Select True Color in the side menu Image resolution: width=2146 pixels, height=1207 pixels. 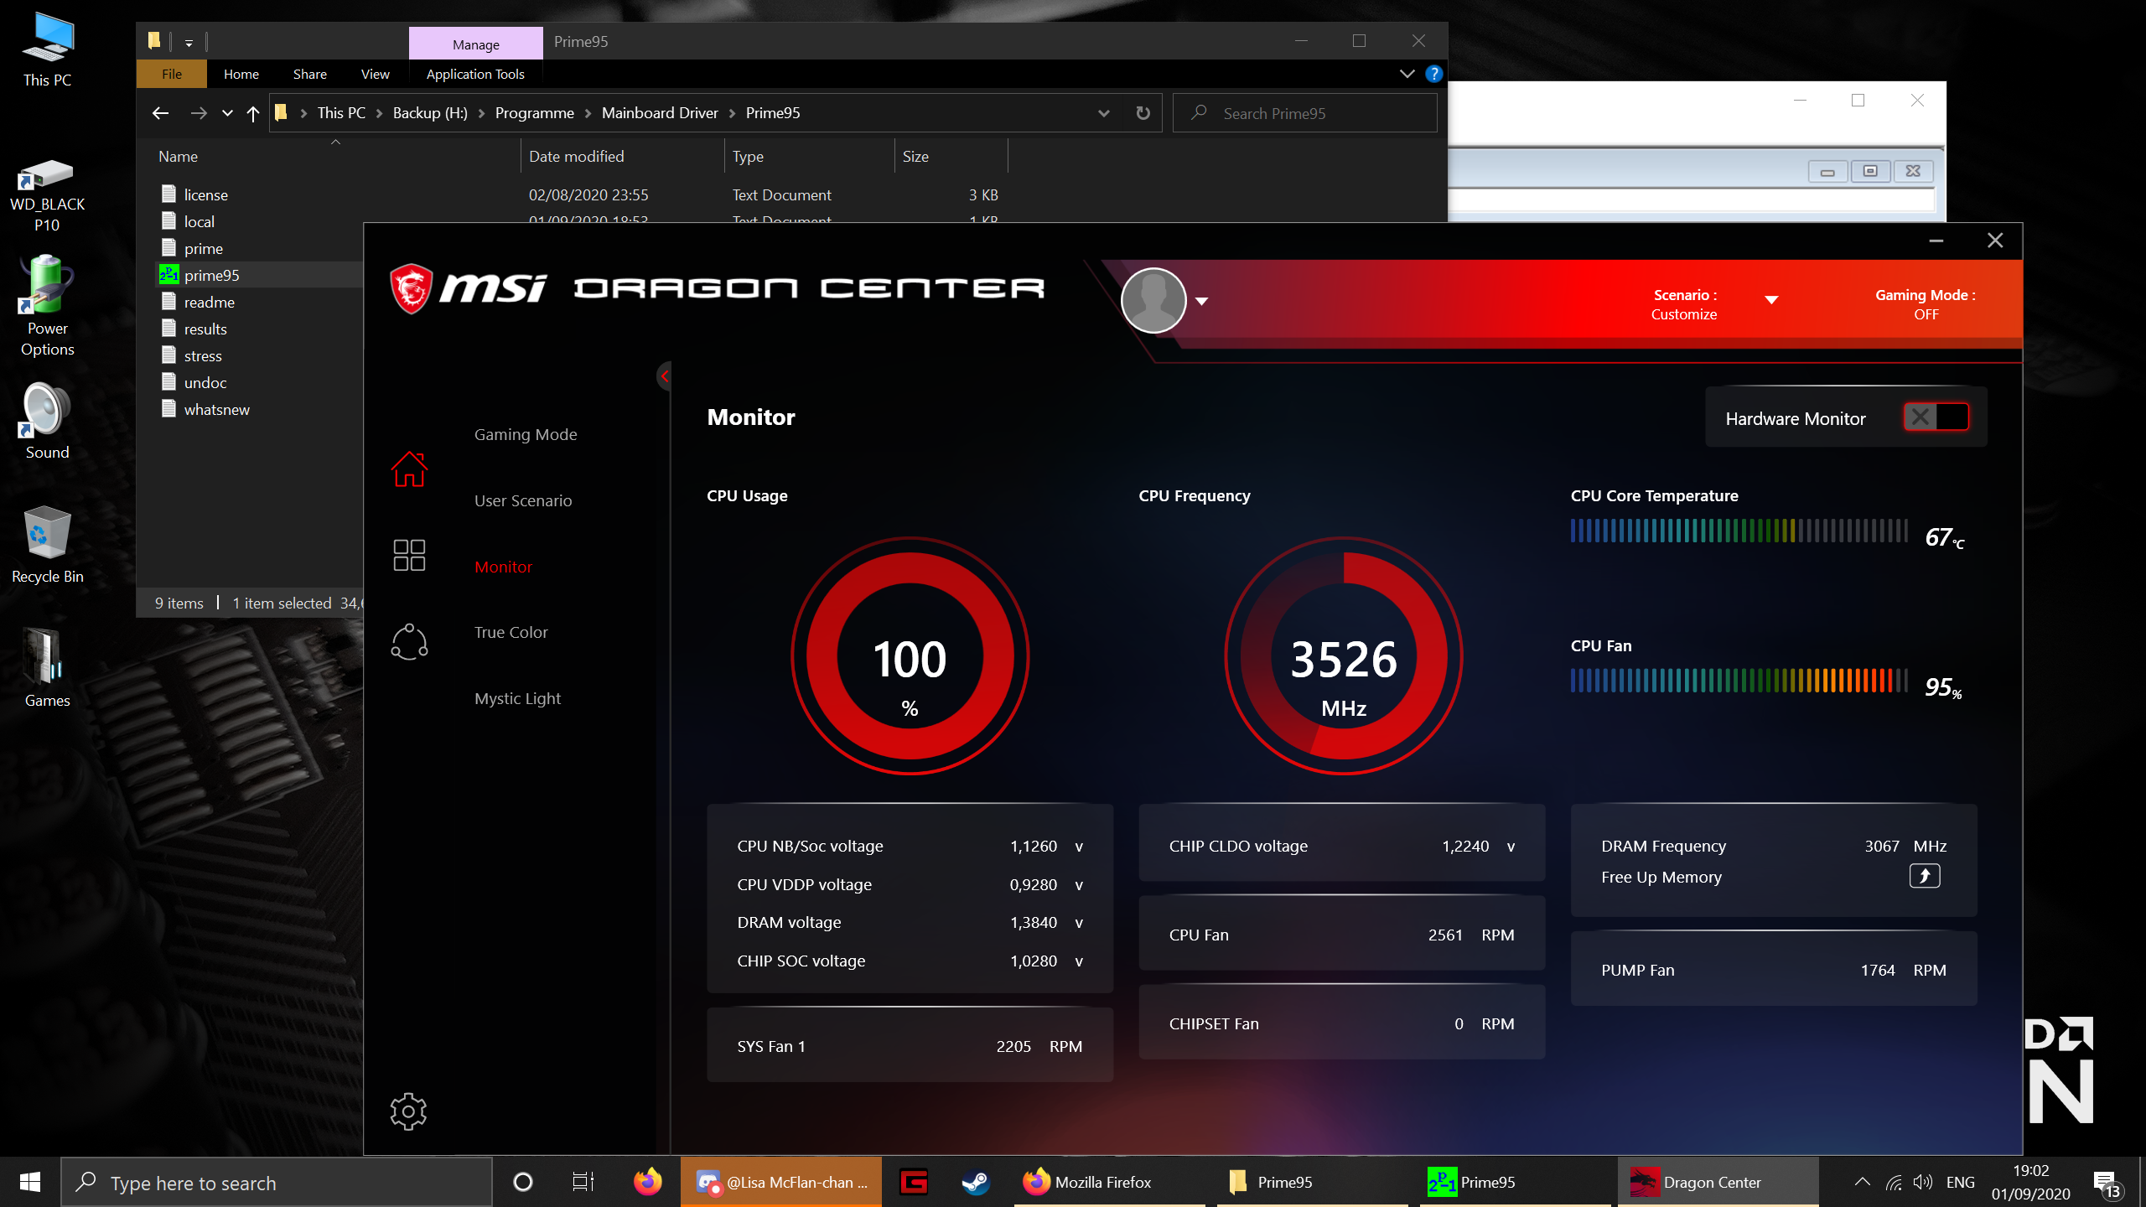[x=511, y=632]
